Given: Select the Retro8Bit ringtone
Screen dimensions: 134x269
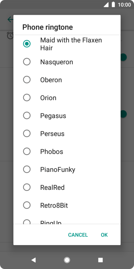Looking at the screenshot, I should coord(67,205).
